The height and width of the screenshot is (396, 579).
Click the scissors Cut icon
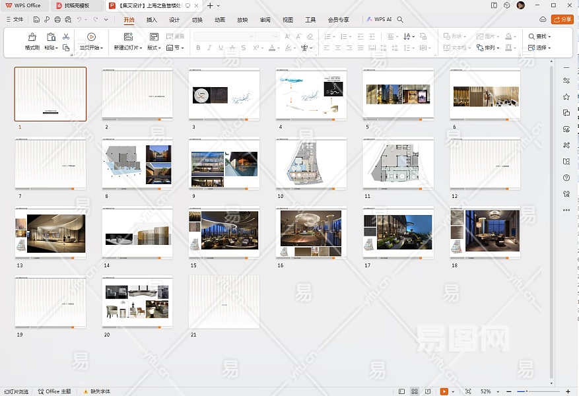click(66, 37)
